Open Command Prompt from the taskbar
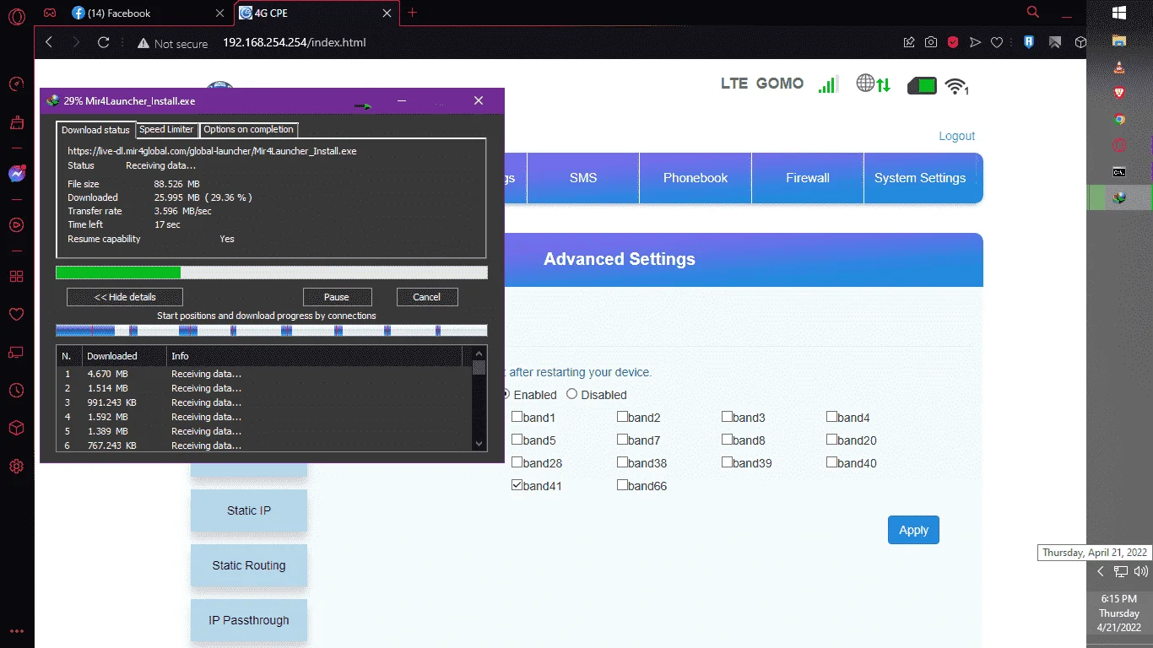The image size is (1153, 648). pyautogui.click(x=1119, y=171)
